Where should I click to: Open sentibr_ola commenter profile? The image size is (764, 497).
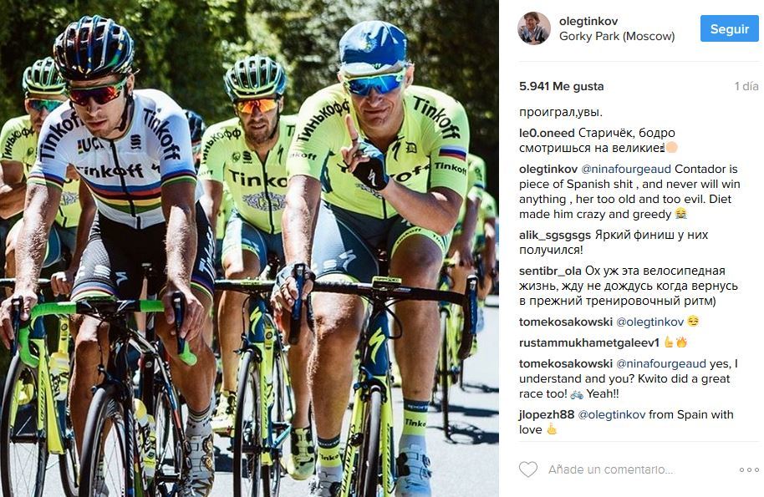[550, 271]
